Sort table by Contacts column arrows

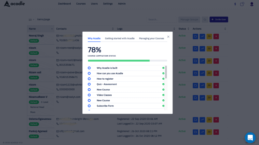pyautogui.click(x=113, y=29)
